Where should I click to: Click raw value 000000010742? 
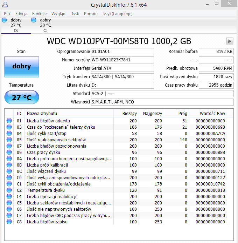(210, 184)
